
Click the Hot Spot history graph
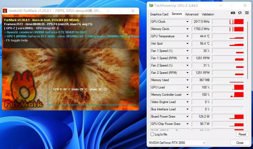228,44
